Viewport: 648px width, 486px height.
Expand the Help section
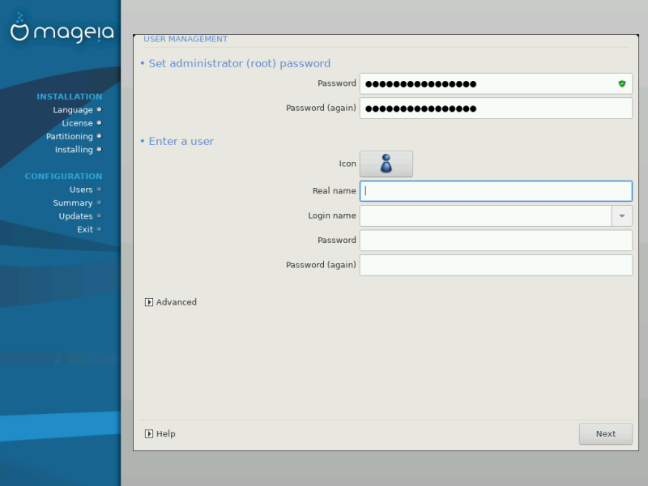click(x=160, y=433)
